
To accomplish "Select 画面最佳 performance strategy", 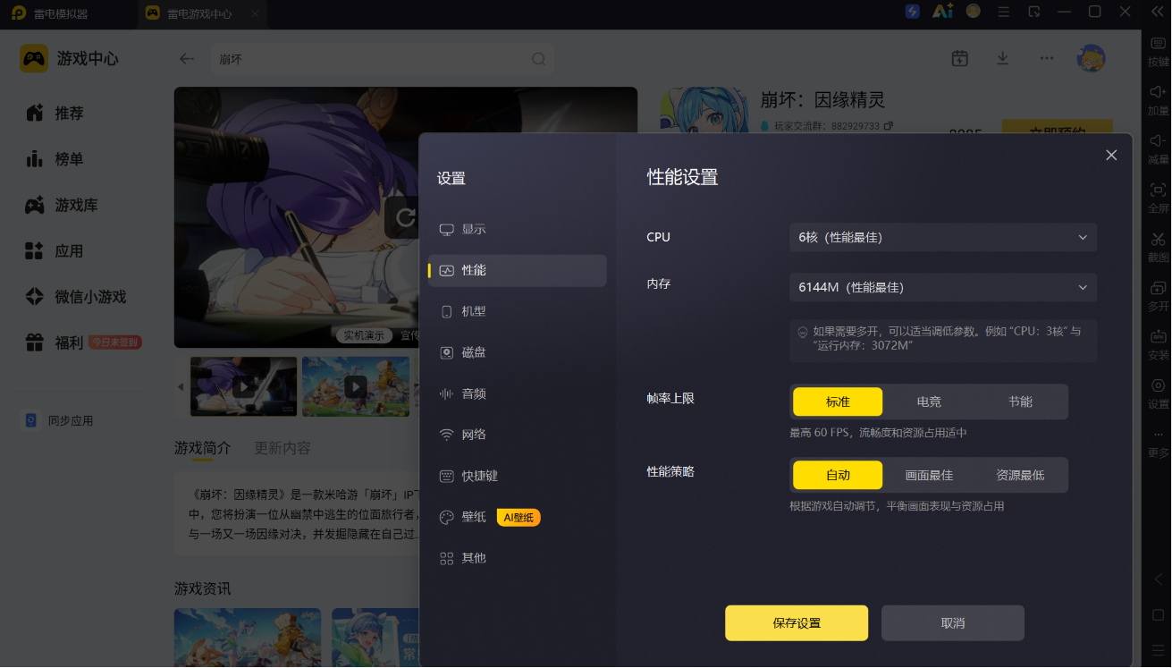I will point(929,476).
